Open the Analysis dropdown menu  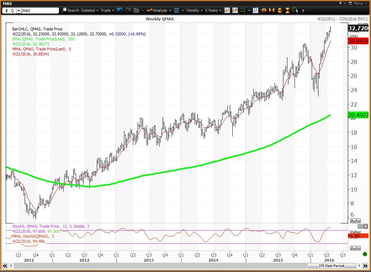159,10
